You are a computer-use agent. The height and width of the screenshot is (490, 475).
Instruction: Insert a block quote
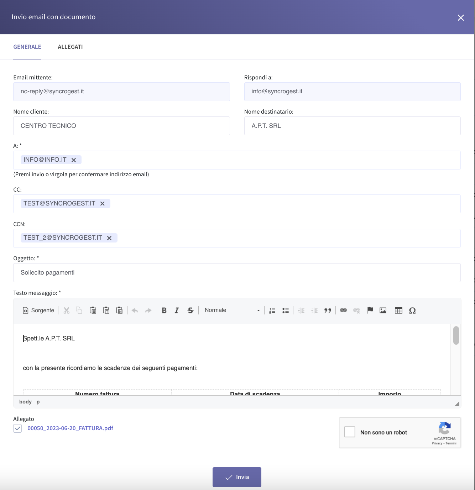coord(328,311)
